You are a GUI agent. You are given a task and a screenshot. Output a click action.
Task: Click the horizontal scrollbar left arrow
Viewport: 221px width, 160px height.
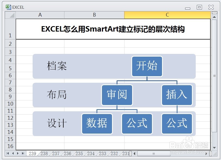click(x=134, y=153)
